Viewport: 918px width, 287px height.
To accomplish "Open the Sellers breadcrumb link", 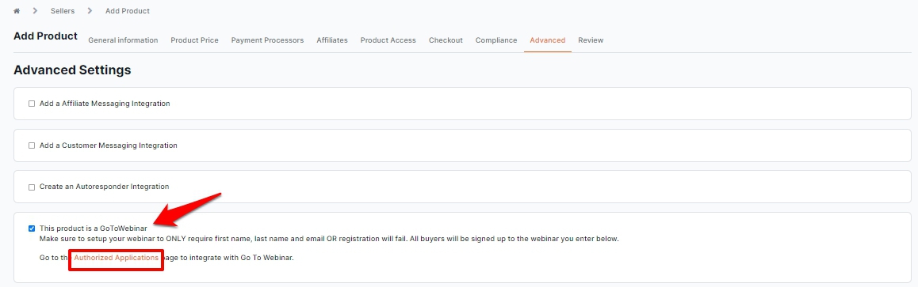I will tap(63, 11).
